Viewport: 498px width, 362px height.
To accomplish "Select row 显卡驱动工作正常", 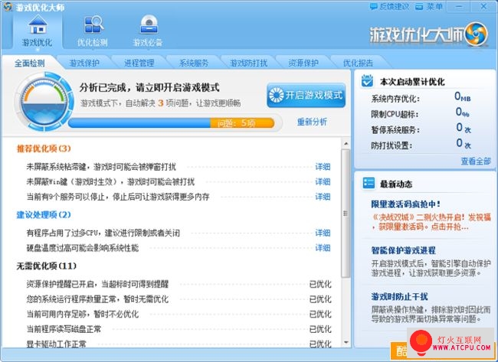I will point(179,344).
